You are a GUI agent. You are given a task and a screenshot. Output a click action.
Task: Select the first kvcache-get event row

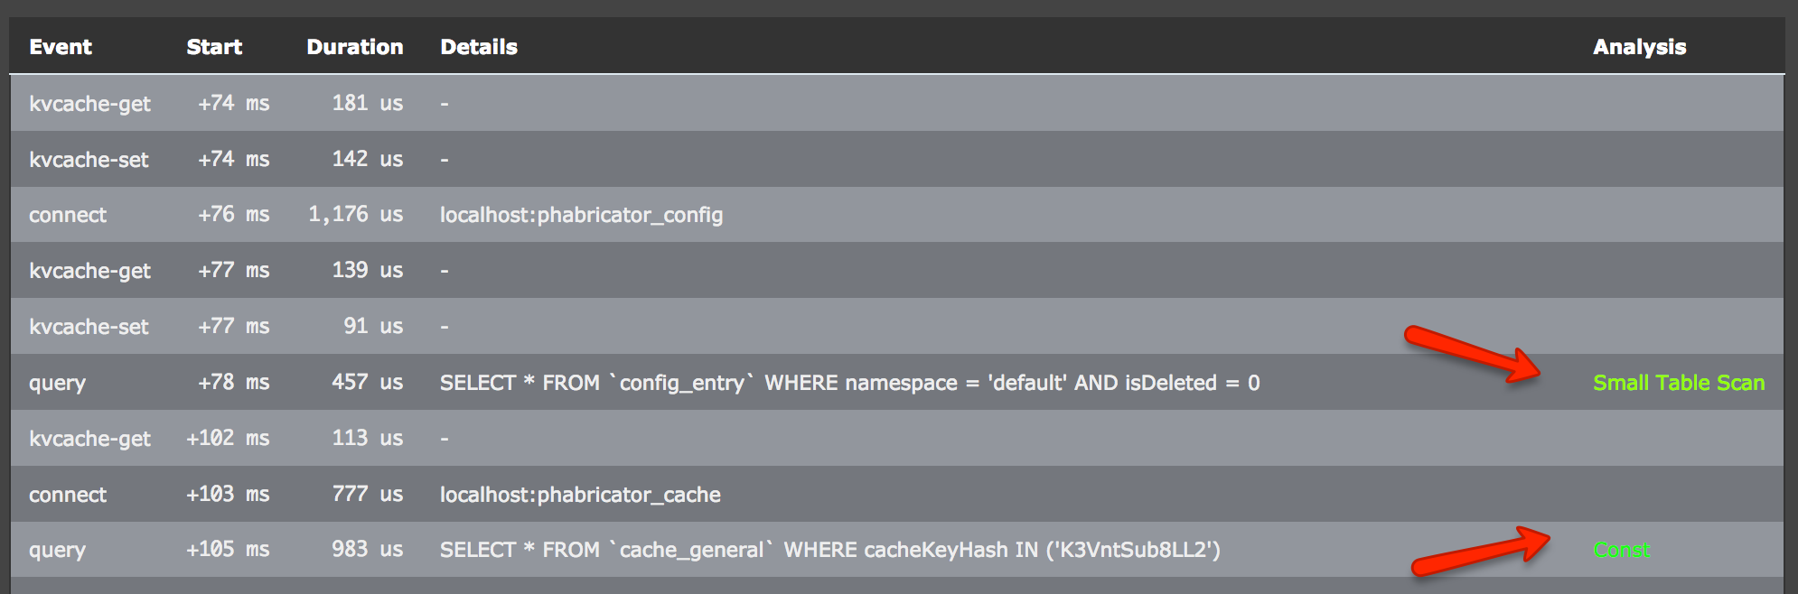pyautogui.click(x=89, y=103)
